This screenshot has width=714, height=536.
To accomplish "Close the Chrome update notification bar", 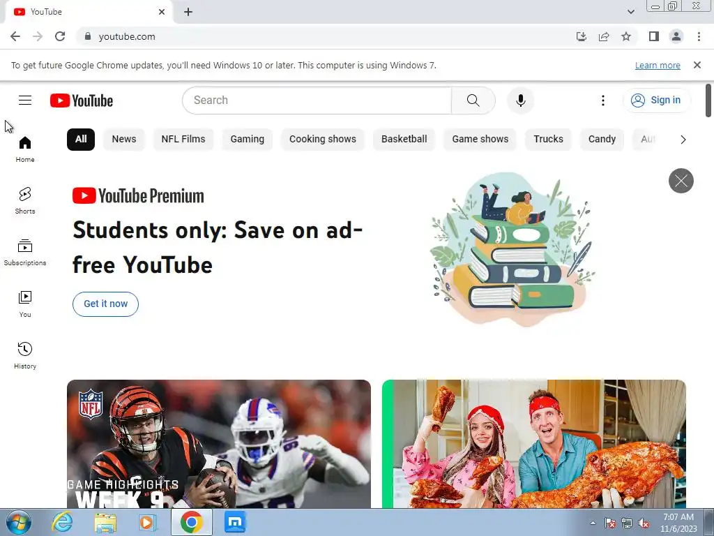I will point(697,65).
